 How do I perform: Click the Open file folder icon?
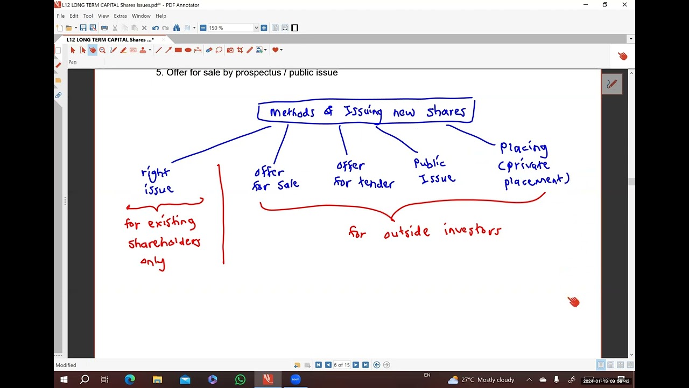(69, 28)
